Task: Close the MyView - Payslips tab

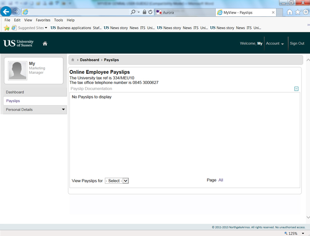Action: (273, 12)
